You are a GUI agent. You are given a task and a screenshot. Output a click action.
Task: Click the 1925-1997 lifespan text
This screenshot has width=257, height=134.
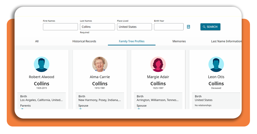(158, 88)
